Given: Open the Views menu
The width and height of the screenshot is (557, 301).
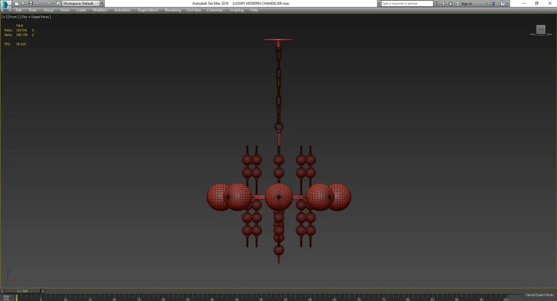Looking at the screenshot, I should pyautogui.click(x=65, y=10).
